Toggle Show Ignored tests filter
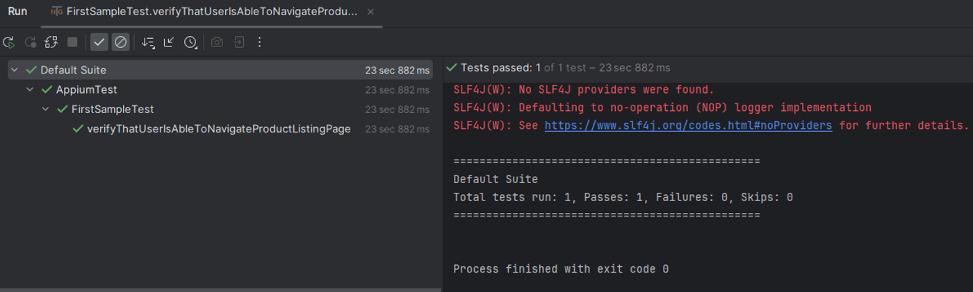The image size is (973, 292). point(120,42)
